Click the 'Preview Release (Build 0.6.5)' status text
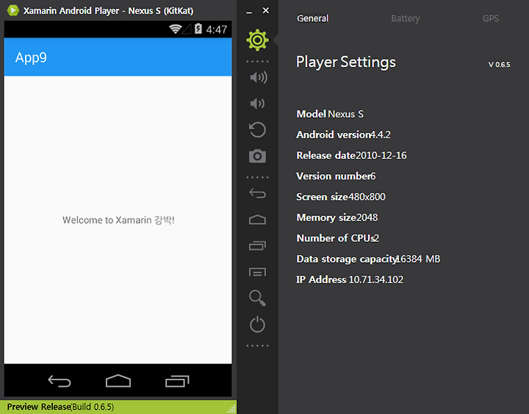Image resolution: width=529 pixels, height=414 pixels. point(60,407)
